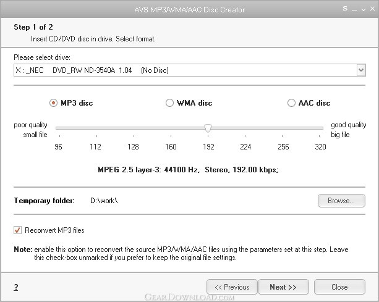The width and height of the screenshot is (379, 302).
Task: Click the Close button at bottom
Action: pos(339,287)
